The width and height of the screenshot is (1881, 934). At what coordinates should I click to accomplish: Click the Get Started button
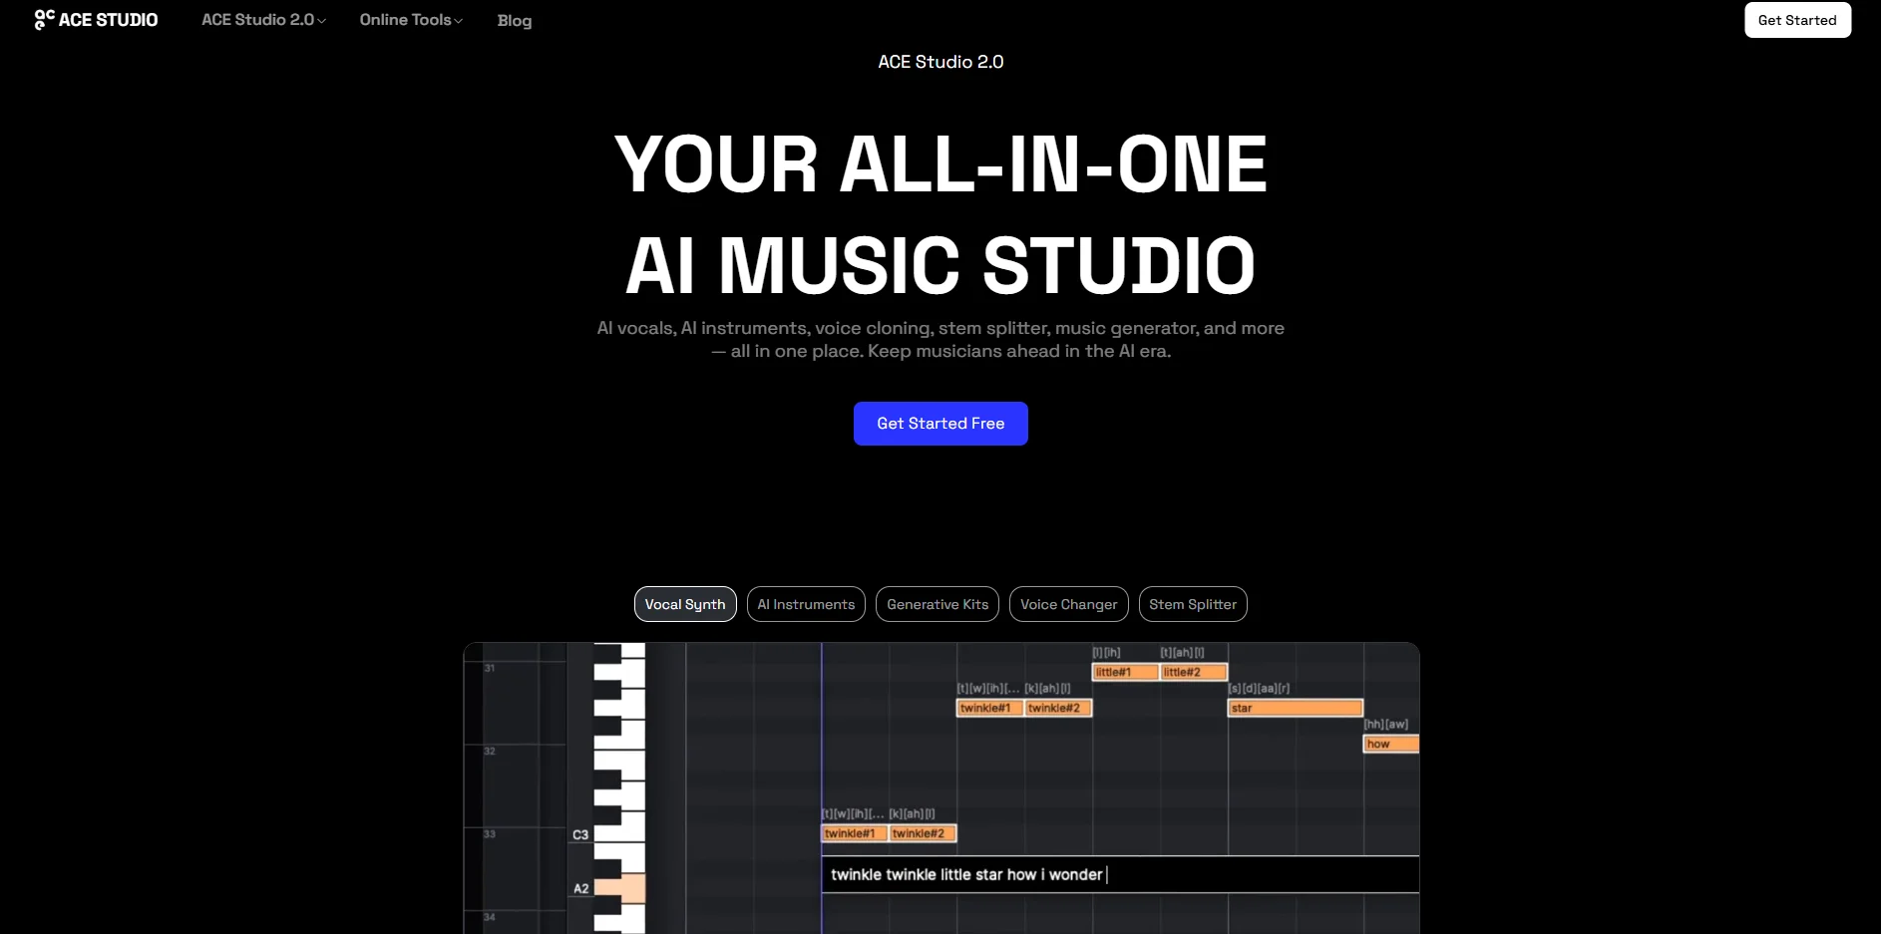coord(1797,20)
